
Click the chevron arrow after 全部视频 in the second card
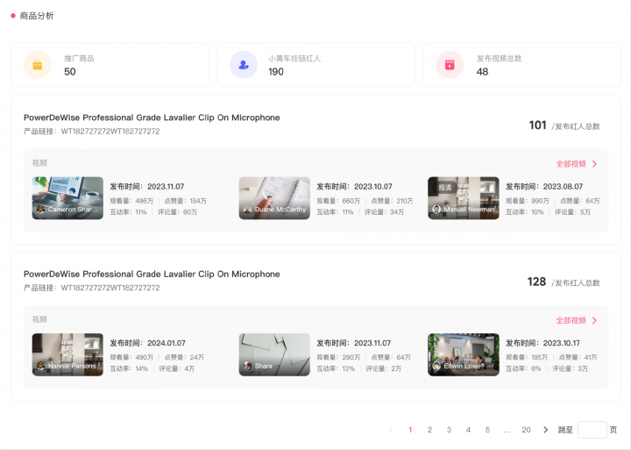(594, 321)
